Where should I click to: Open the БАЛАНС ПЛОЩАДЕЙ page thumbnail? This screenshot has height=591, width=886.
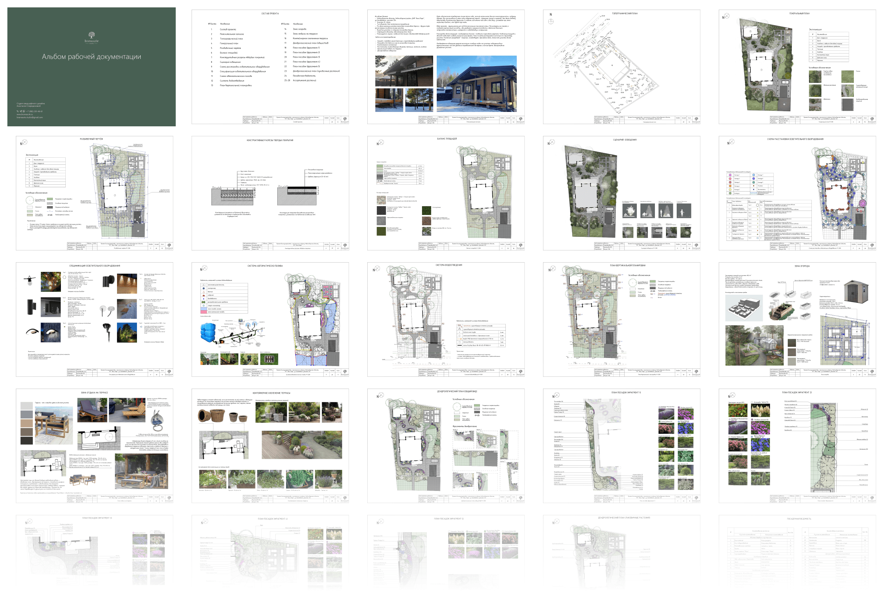coord(446,193)
